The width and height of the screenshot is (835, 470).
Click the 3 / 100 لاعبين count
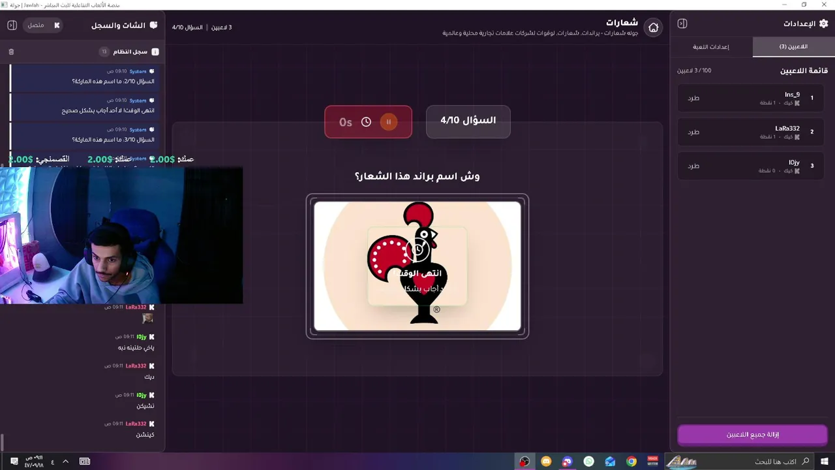coord(694,70)
